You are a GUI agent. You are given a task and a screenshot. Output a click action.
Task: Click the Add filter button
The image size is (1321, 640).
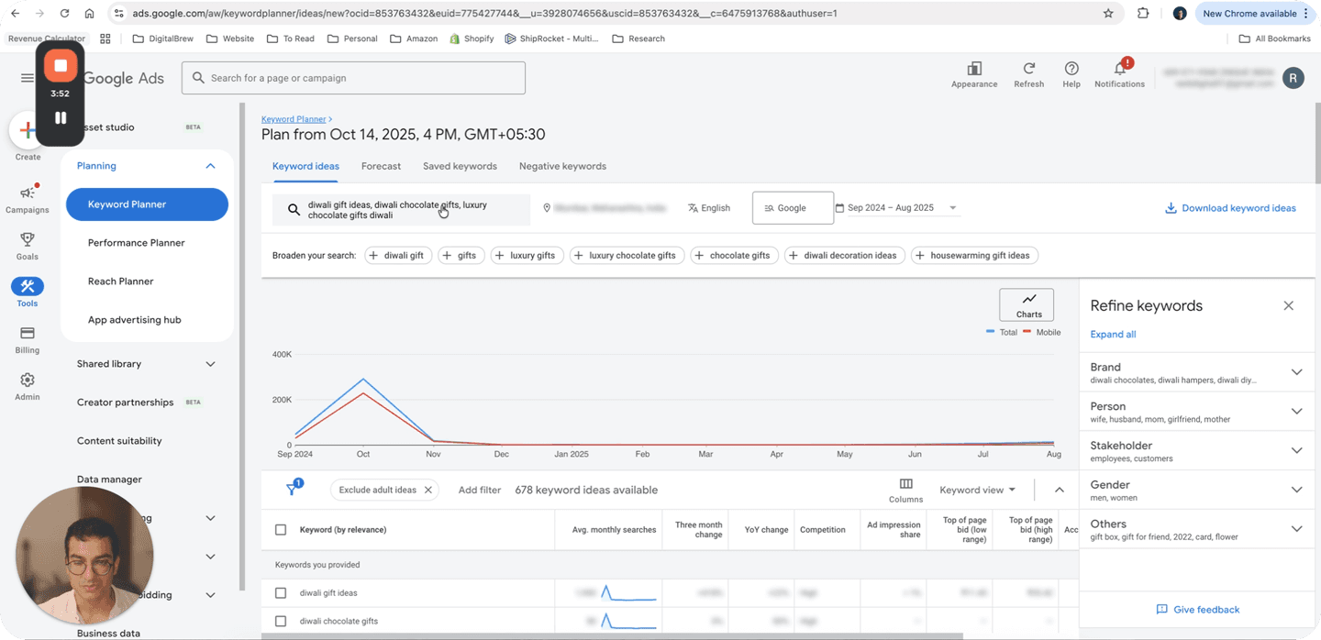pyautogui.click(x=480, y=490)
